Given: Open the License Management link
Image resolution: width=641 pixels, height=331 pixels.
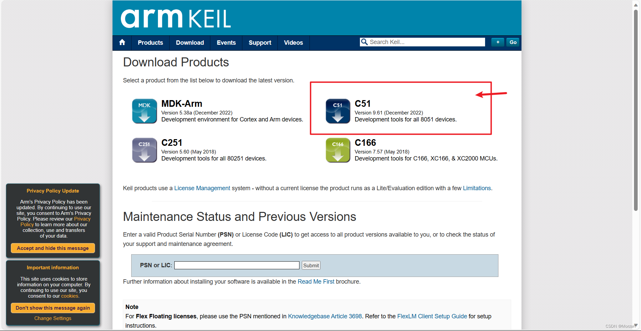Looking at the screenshot, I should [202, 188].
